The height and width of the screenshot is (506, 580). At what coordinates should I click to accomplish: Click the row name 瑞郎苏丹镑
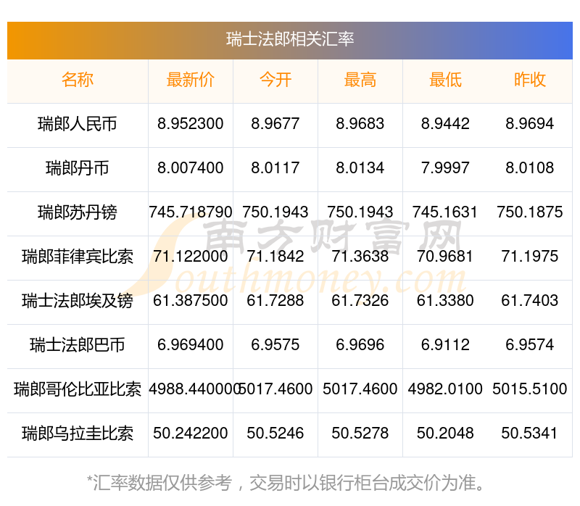(x=78, y=212)
